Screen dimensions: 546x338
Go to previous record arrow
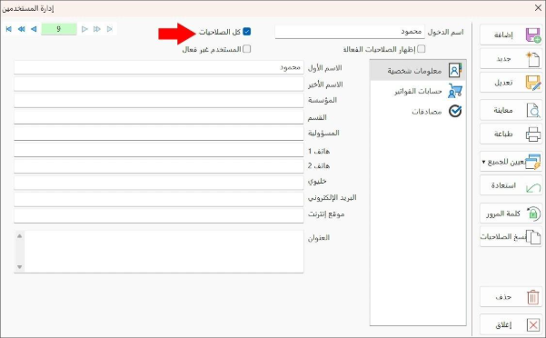pos(34,29)
